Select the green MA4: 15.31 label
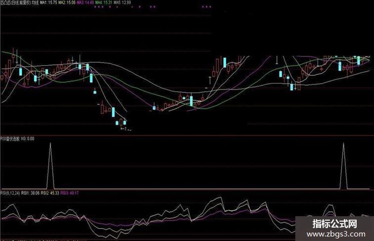The width and height of the screenshot is (374, 241). pyautogui.click(x=104, y=3)
